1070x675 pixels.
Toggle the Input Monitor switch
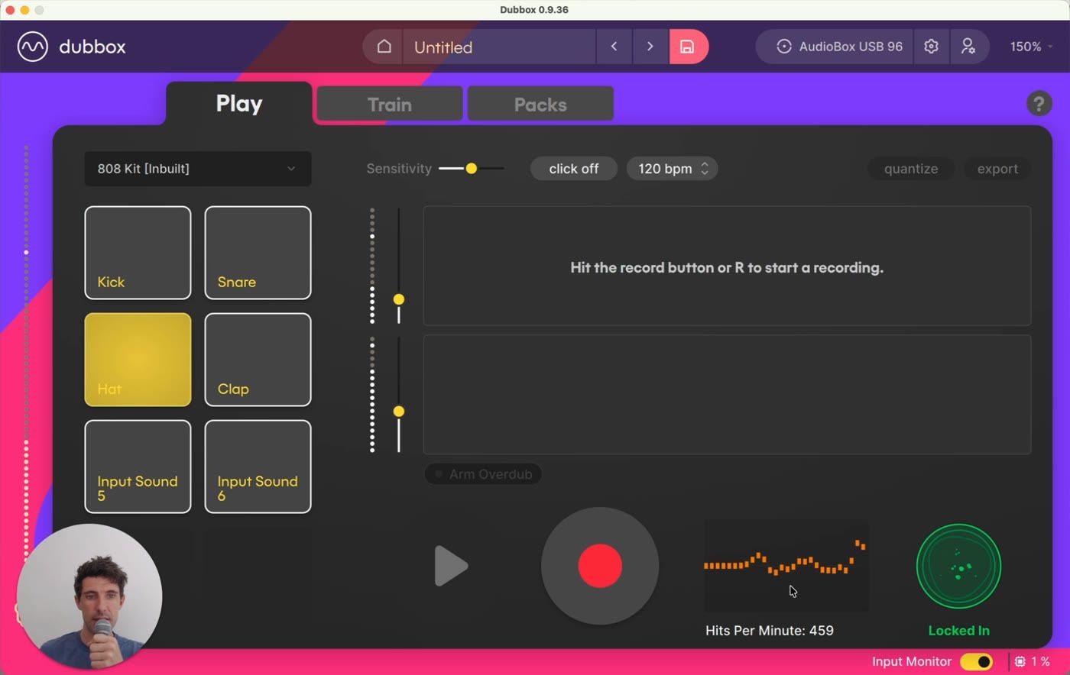(x=976, y=661)
